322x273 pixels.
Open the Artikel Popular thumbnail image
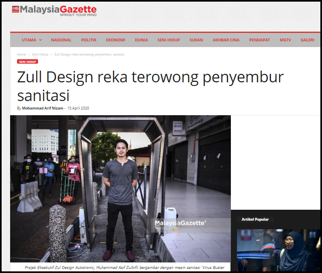(275, 250)
